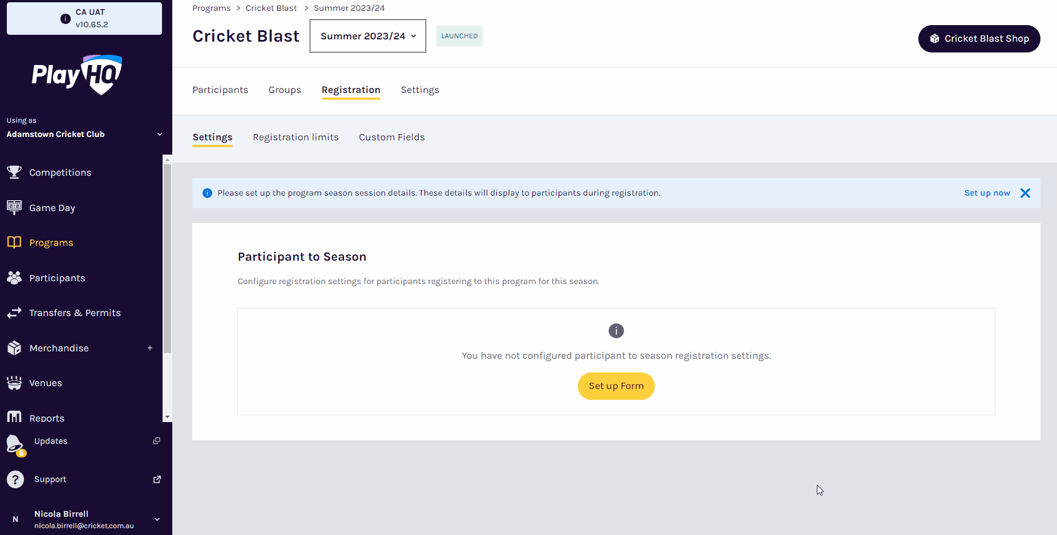Viewport: 1057px width, 535px height.
Task: Click the Venues stadium icon
Action: click(x=14, y=383)
